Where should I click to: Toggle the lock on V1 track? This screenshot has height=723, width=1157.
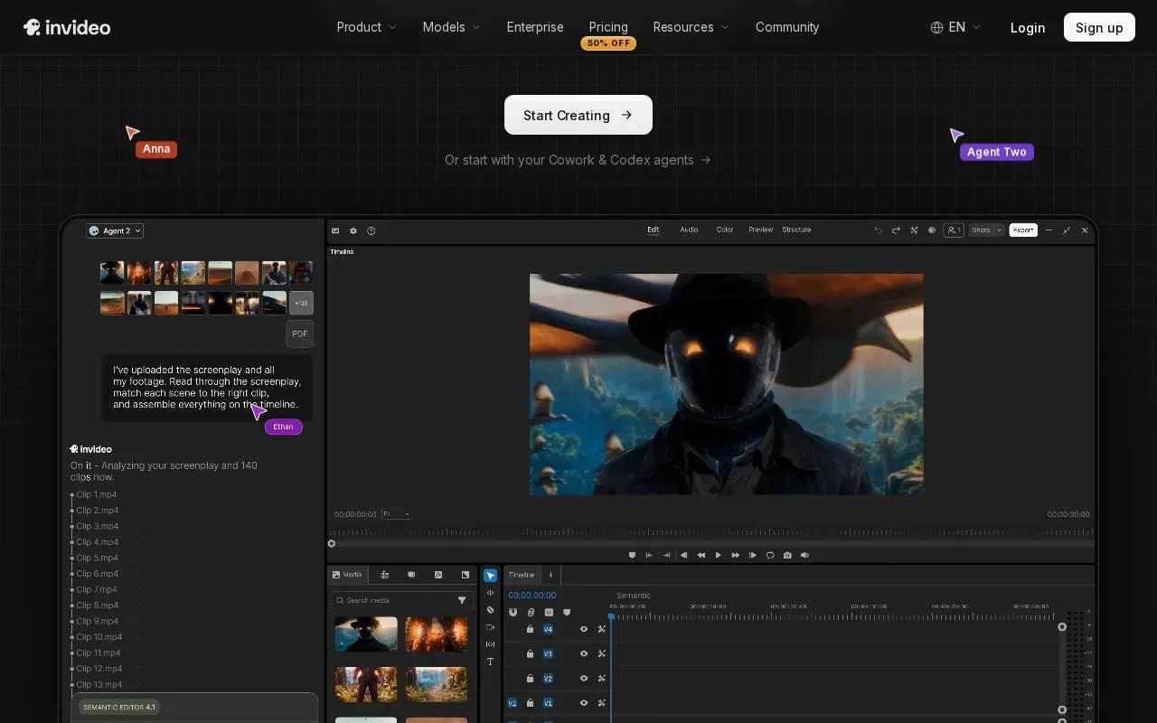(531, 702)
